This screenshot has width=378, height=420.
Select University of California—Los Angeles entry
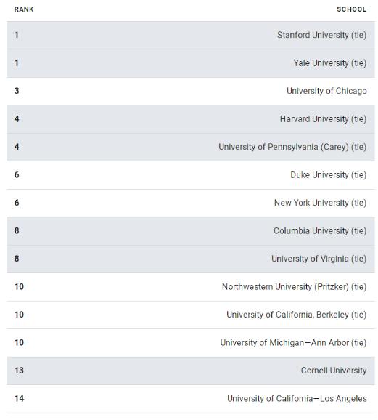pos(297,399)
